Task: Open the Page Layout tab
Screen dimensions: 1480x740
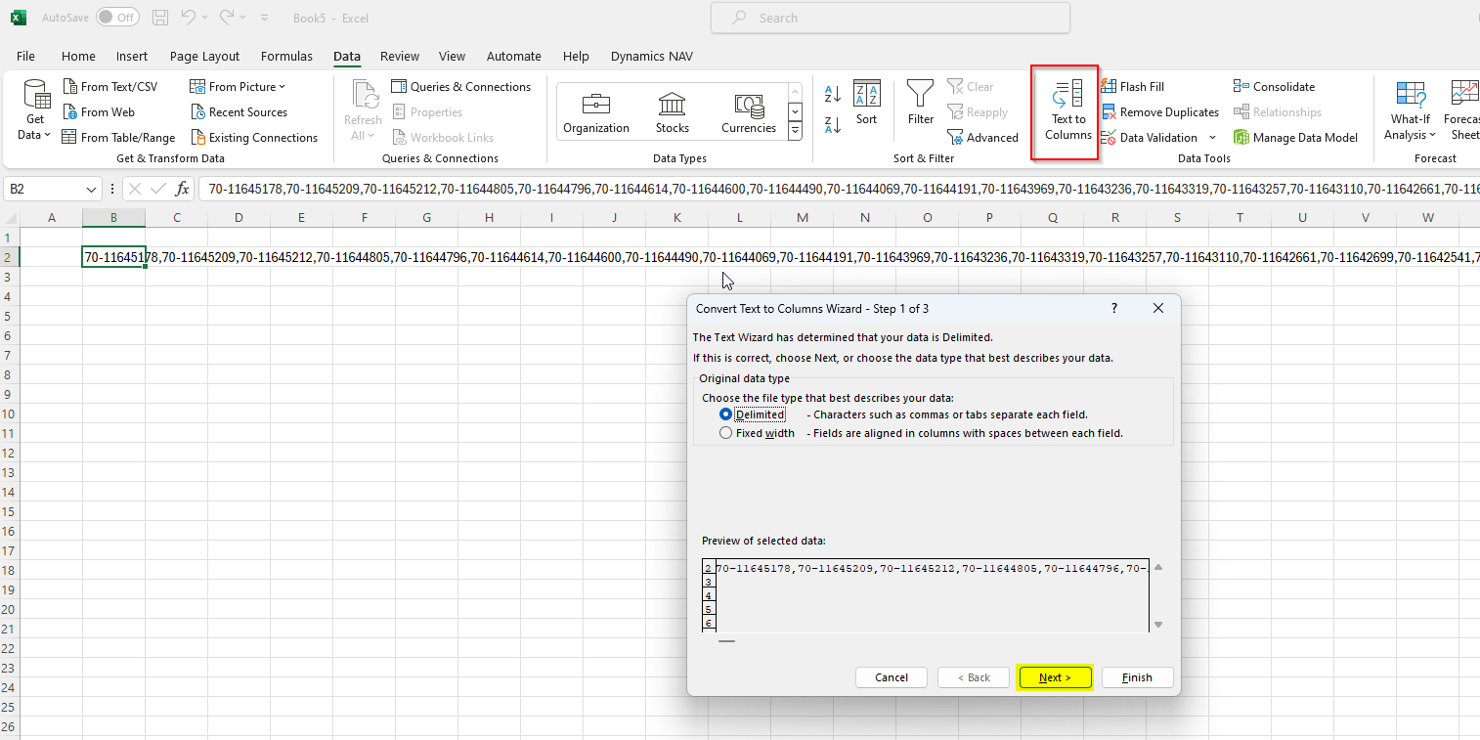Action: 204,56
